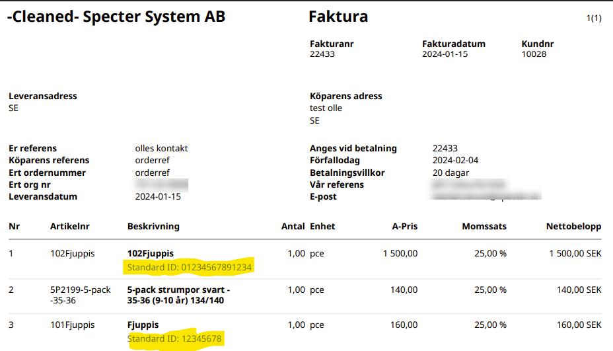Viewport: 613px width, 351px height.
Task: Click the blurred Ert org nr value
Action: pyautogui.click(x=161, y=184)
